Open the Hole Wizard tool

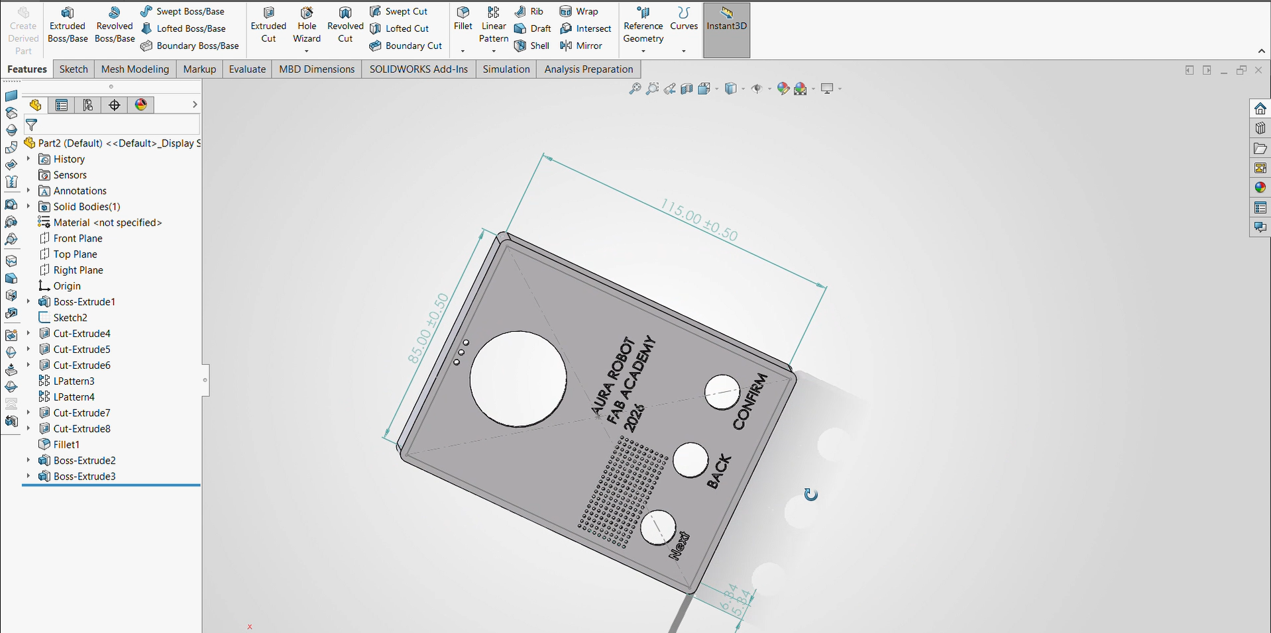pos(307,25)
